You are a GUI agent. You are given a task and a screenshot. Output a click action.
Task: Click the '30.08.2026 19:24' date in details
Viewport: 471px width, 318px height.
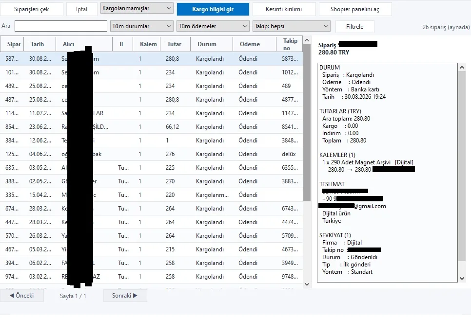(x=365, y=97)
